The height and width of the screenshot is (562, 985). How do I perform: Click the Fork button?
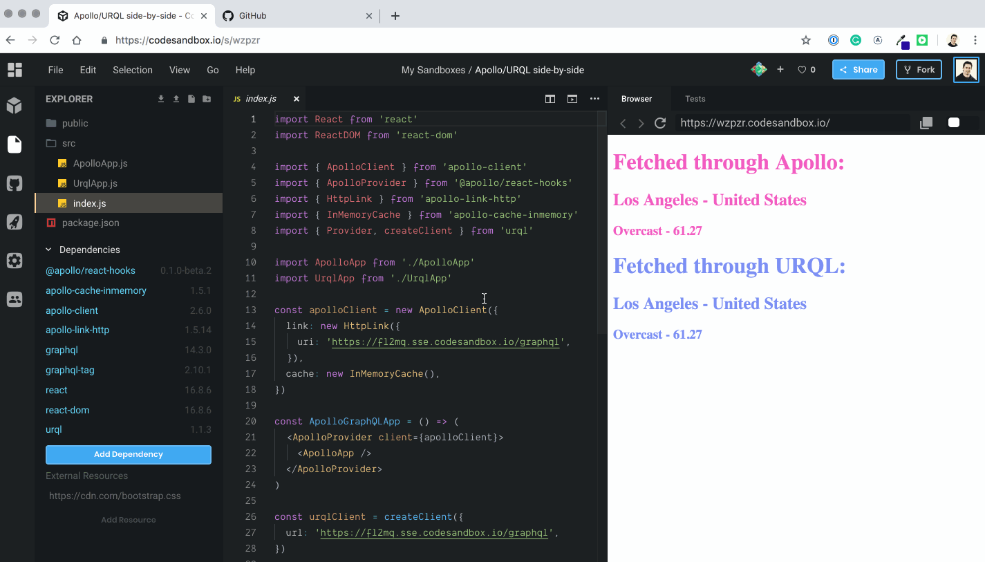(919, 69)
